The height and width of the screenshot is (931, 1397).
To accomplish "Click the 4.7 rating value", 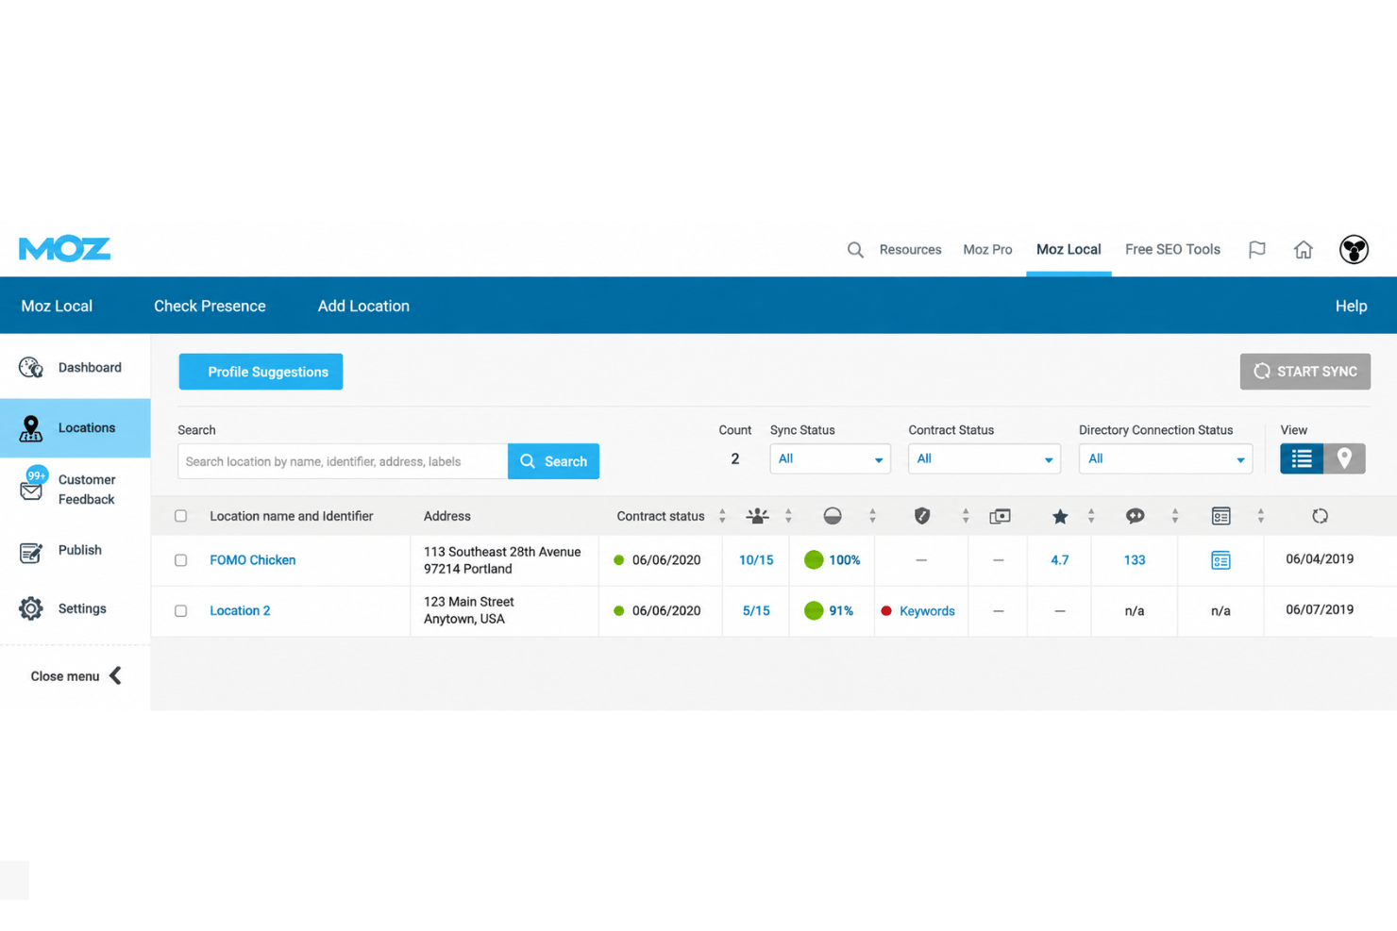I will point(1060,560).
